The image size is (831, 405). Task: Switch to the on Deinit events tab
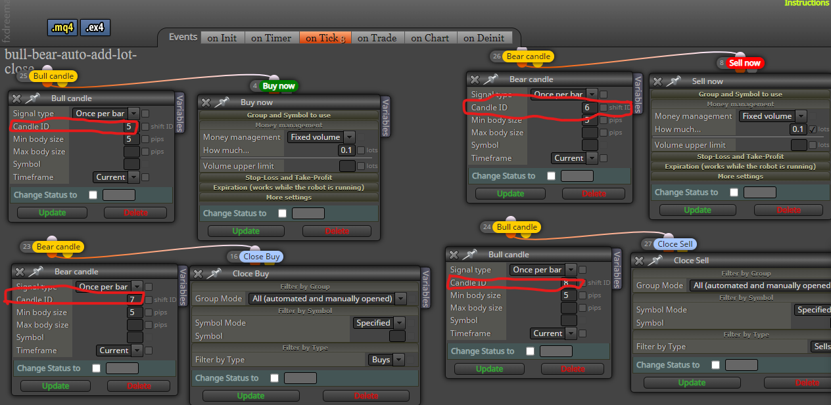[484, 38]
